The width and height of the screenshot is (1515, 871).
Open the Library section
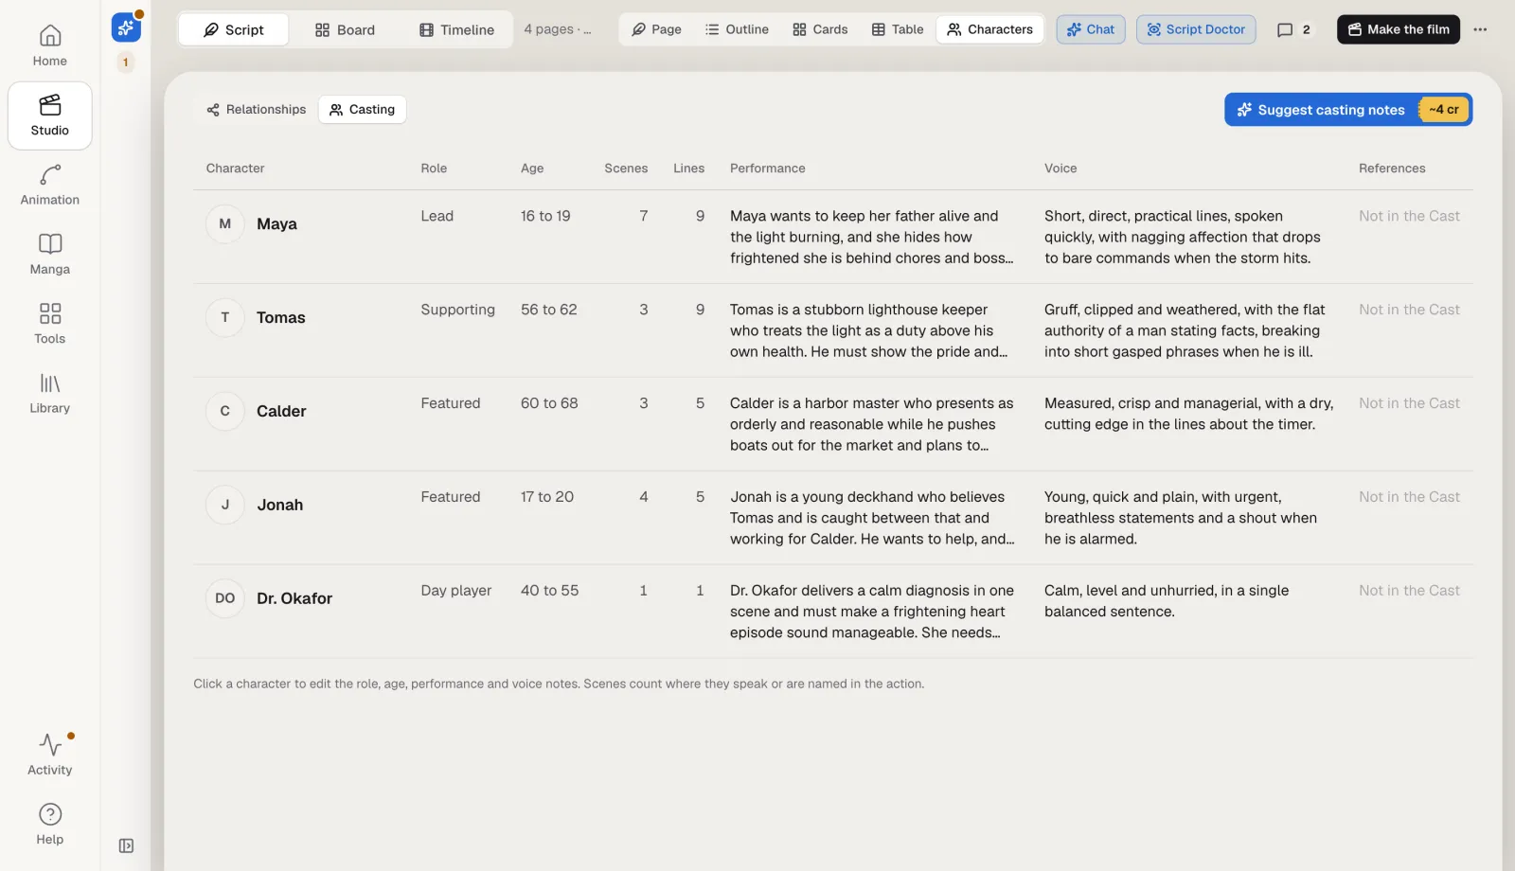click(x=49, y=394)
